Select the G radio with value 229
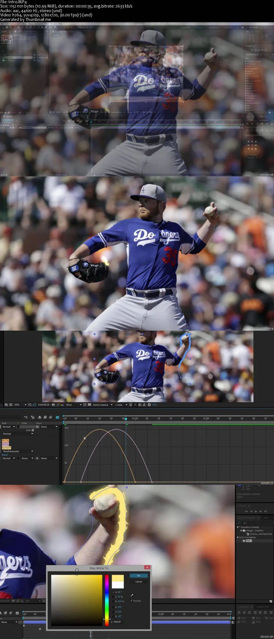The width and height of the screenshot is (274, 639). (113, 611)
